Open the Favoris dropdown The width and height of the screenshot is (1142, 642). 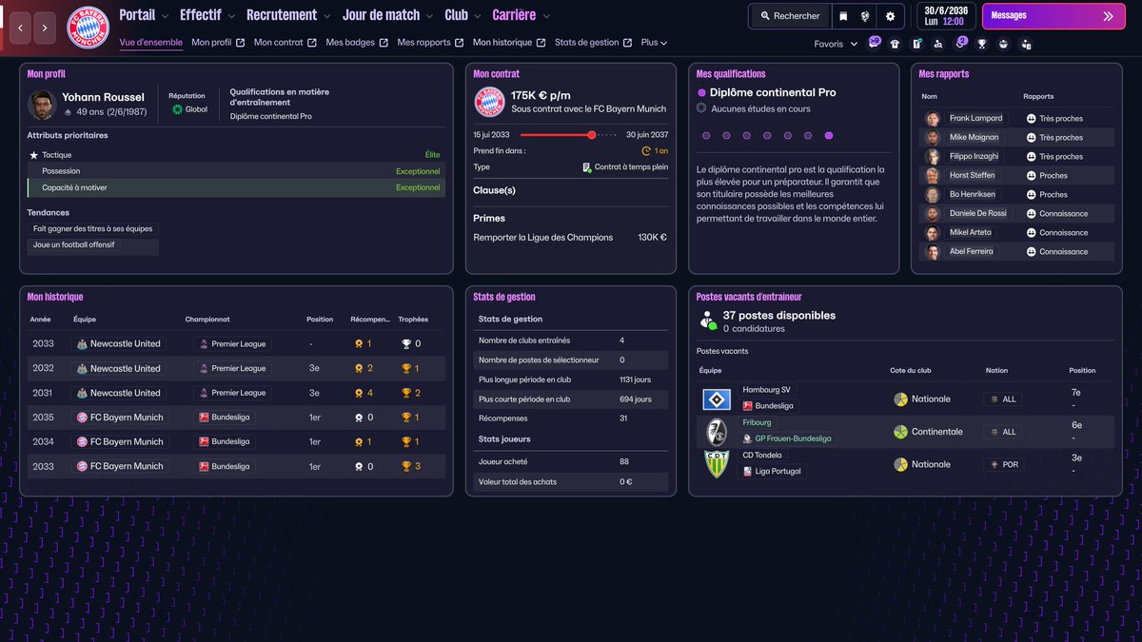click(836, 44)
